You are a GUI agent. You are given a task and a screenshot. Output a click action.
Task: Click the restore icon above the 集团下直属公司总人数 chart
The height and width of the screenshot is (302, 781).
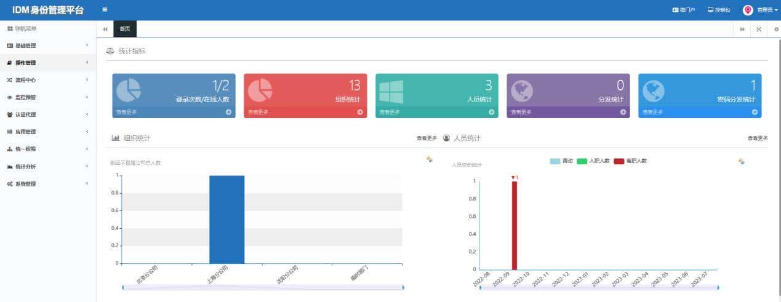point(429,159)
